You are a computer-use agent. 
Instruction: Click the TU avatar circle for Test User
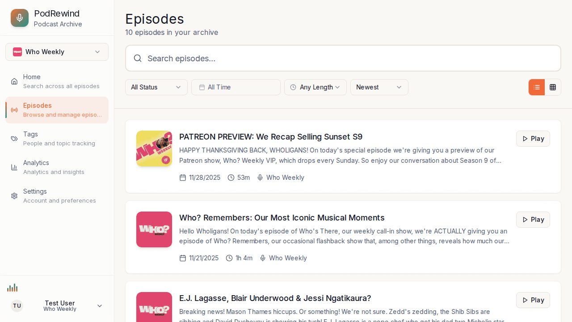(17, 305)
